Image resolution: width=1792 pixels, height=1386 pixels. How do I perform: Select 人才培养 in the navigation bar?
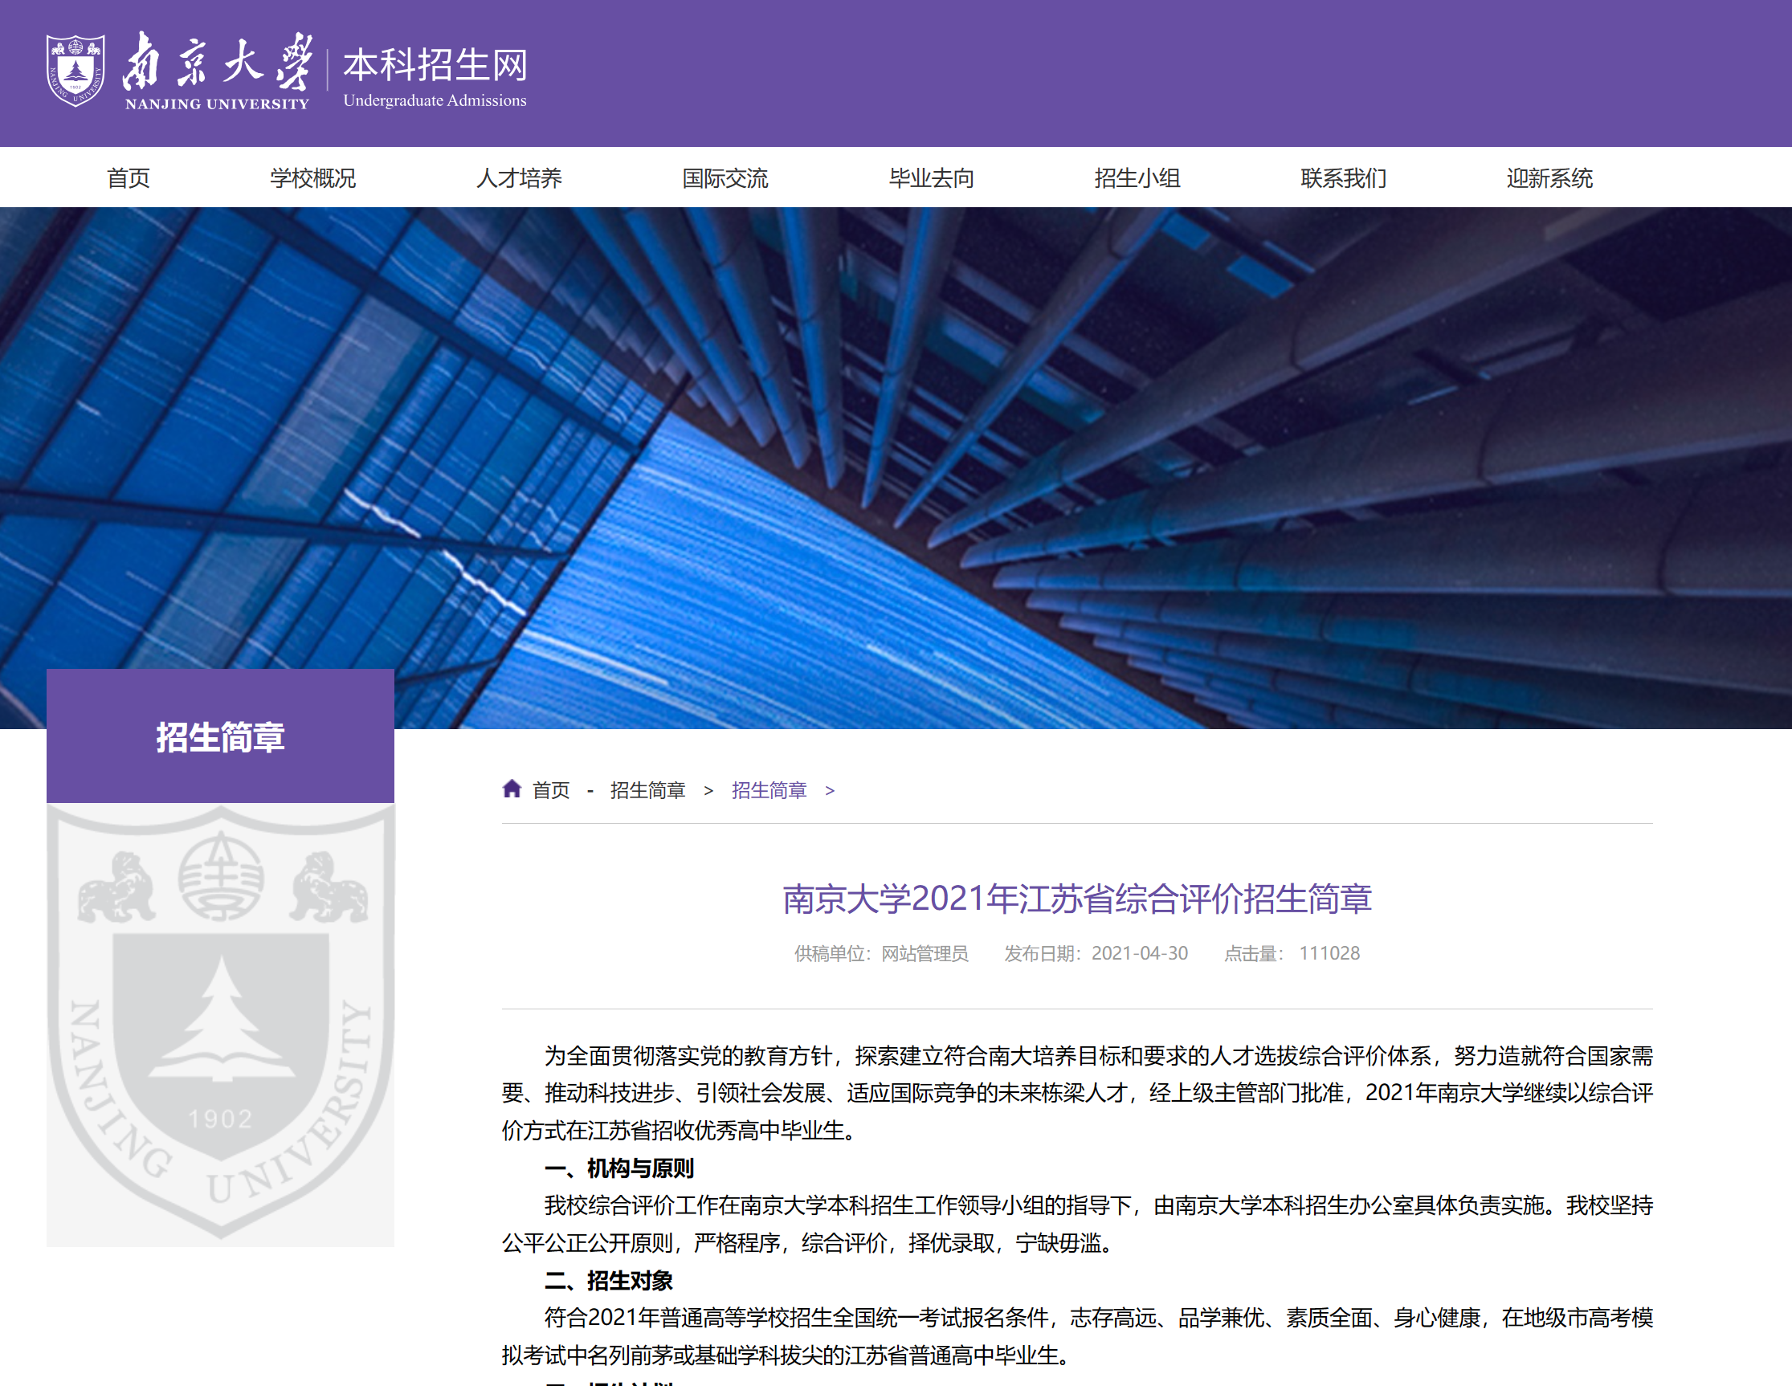click(519, 178)
